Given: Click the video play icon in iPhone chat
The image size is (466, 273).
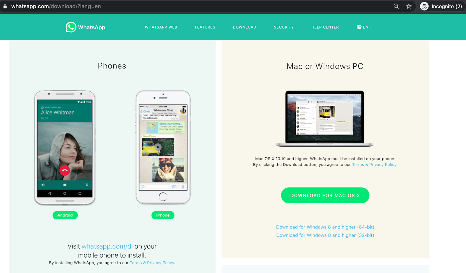Looking at the screenshot, I should tap(158, 147).
